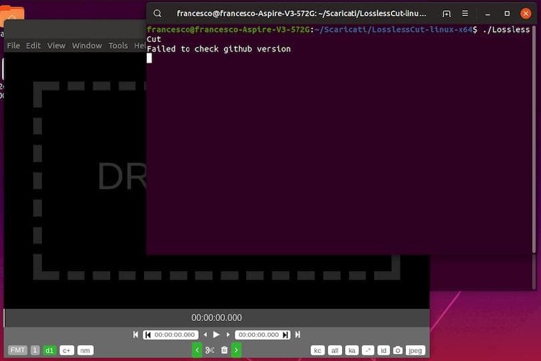
Task: Click the cut end time input field
Action: pos(262,335)
